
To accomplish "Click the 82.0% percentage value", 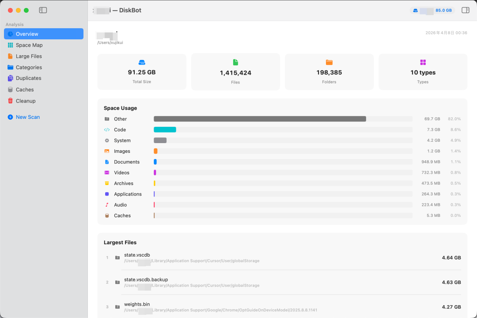I will [x=454, y=119].
